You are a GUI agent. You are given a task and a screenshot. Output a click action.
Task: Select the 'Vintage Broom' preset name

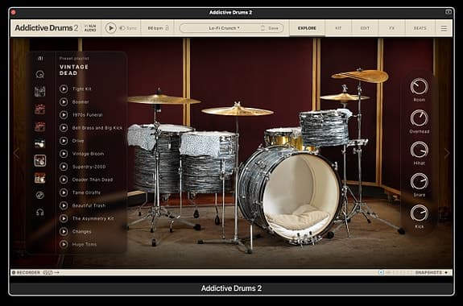(88, 154)
